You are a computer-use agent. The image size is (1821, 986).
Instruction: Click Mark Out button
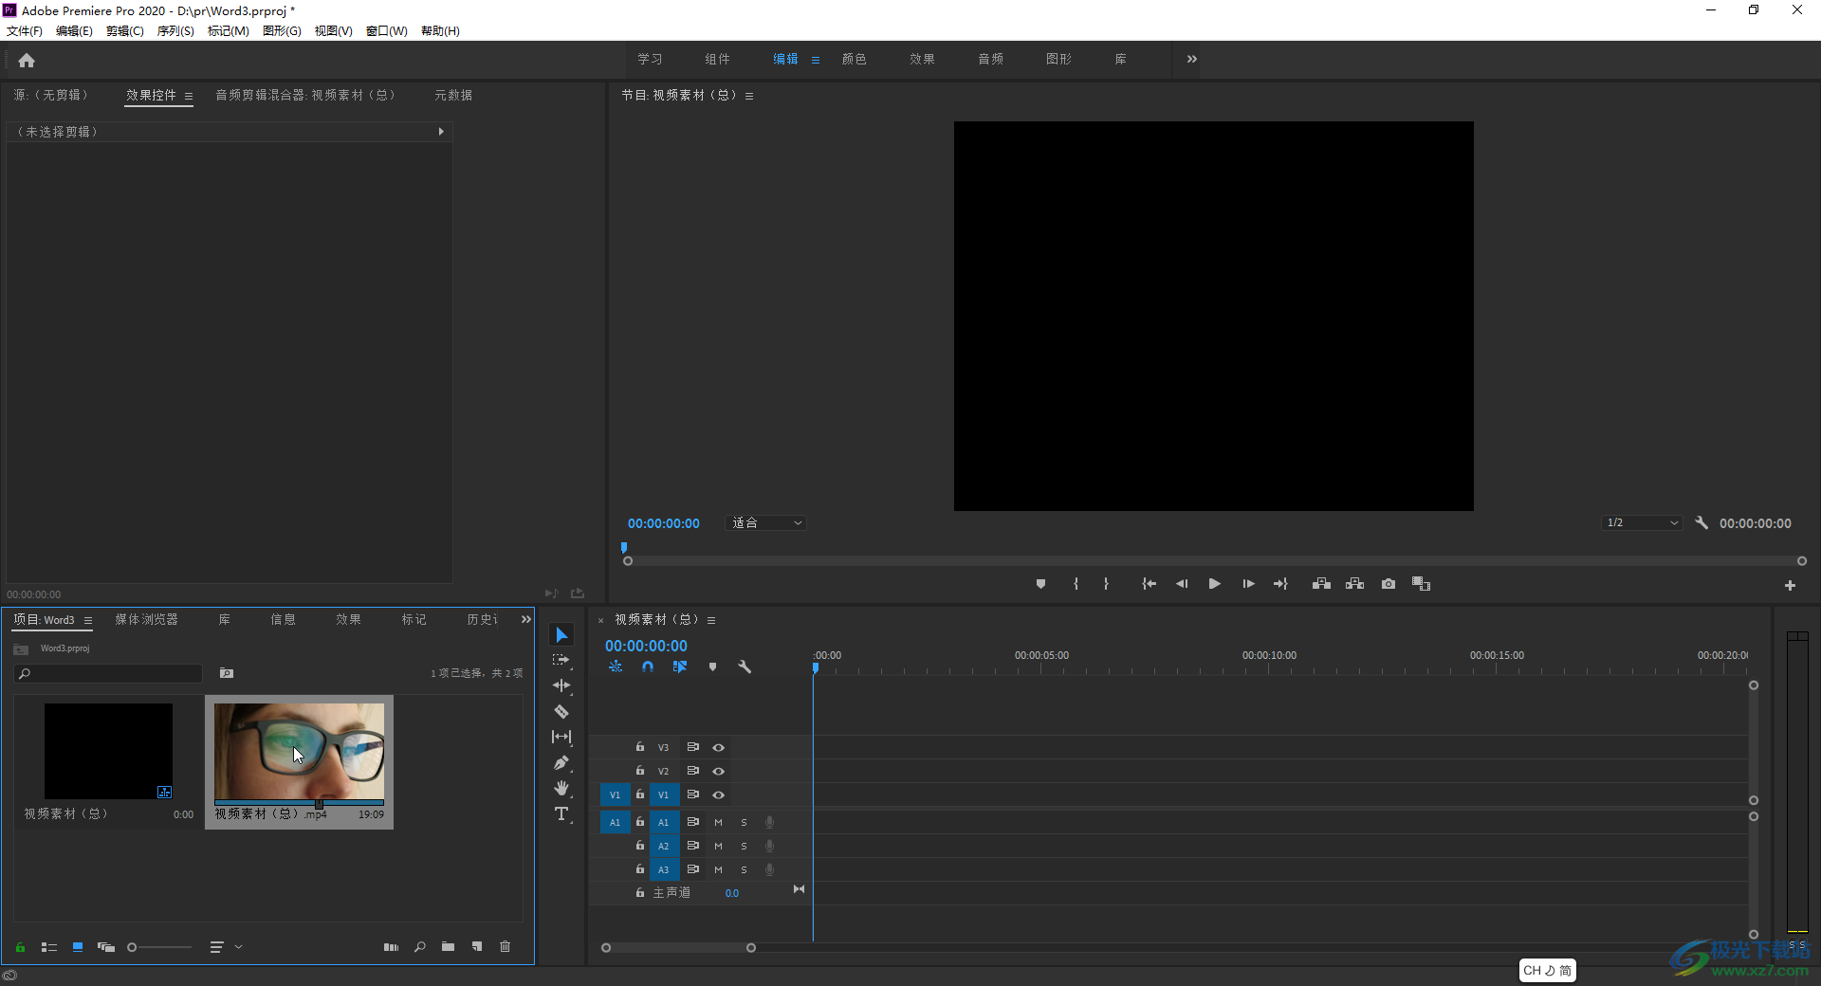pyautogui.click(x=1106, y=584)
